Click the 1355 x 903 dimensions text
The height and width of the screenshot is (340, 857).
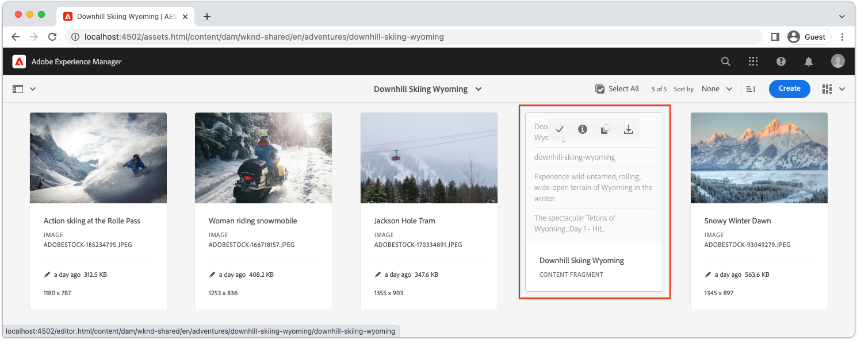point(389,293)
